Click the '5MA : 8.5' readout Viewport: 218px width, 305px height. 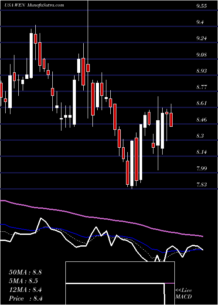coord(24,281)
